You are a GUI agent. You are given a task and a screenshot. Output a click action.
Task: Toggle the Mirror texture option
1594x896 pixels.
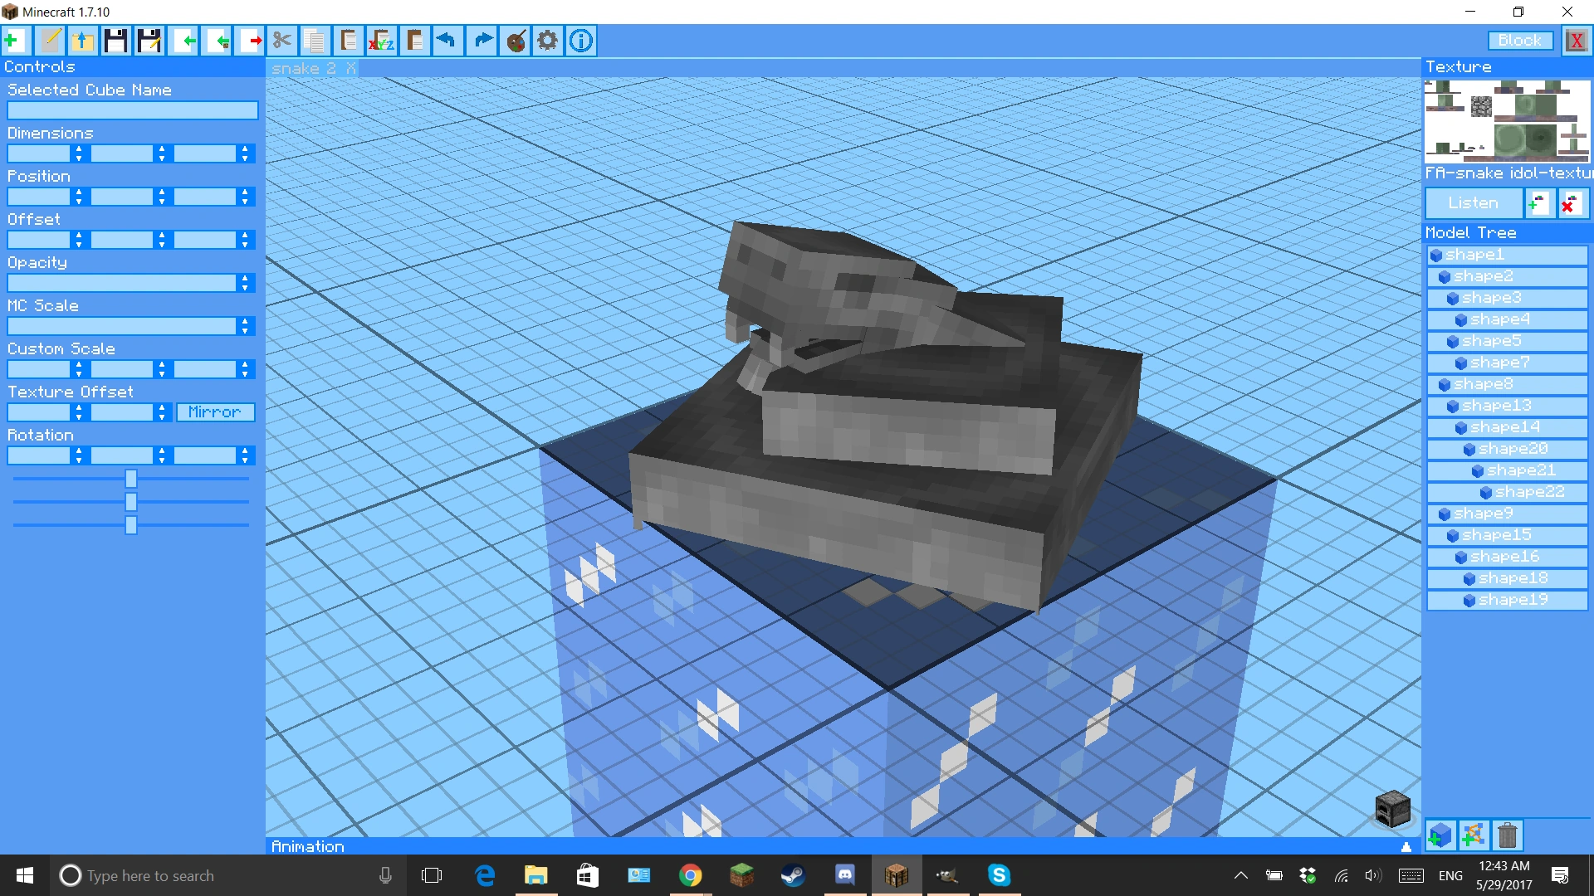coord(215,412)
